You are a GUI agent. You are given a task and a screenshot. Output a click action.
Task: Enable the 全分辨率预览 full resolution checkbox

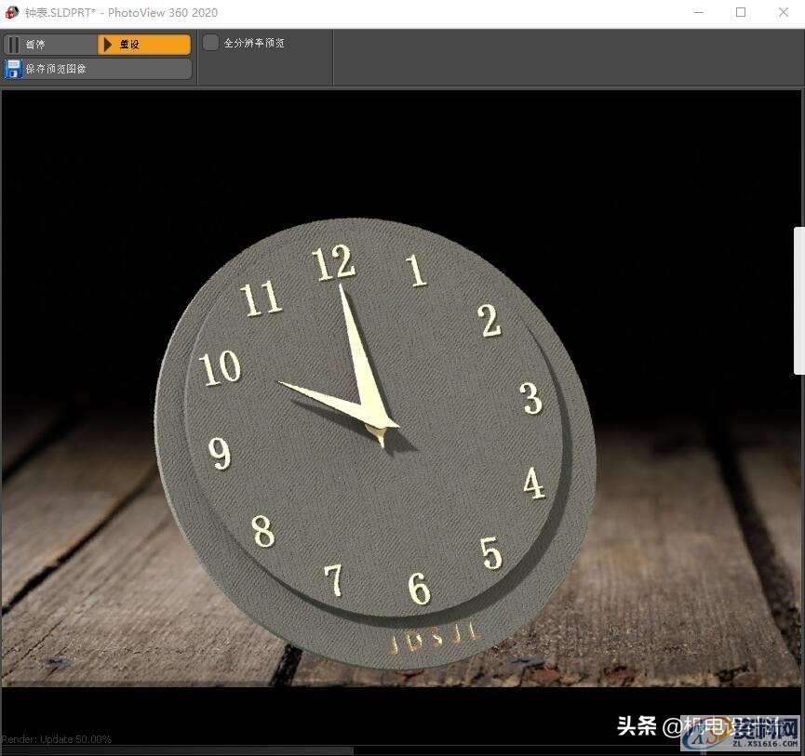point(211,43)
